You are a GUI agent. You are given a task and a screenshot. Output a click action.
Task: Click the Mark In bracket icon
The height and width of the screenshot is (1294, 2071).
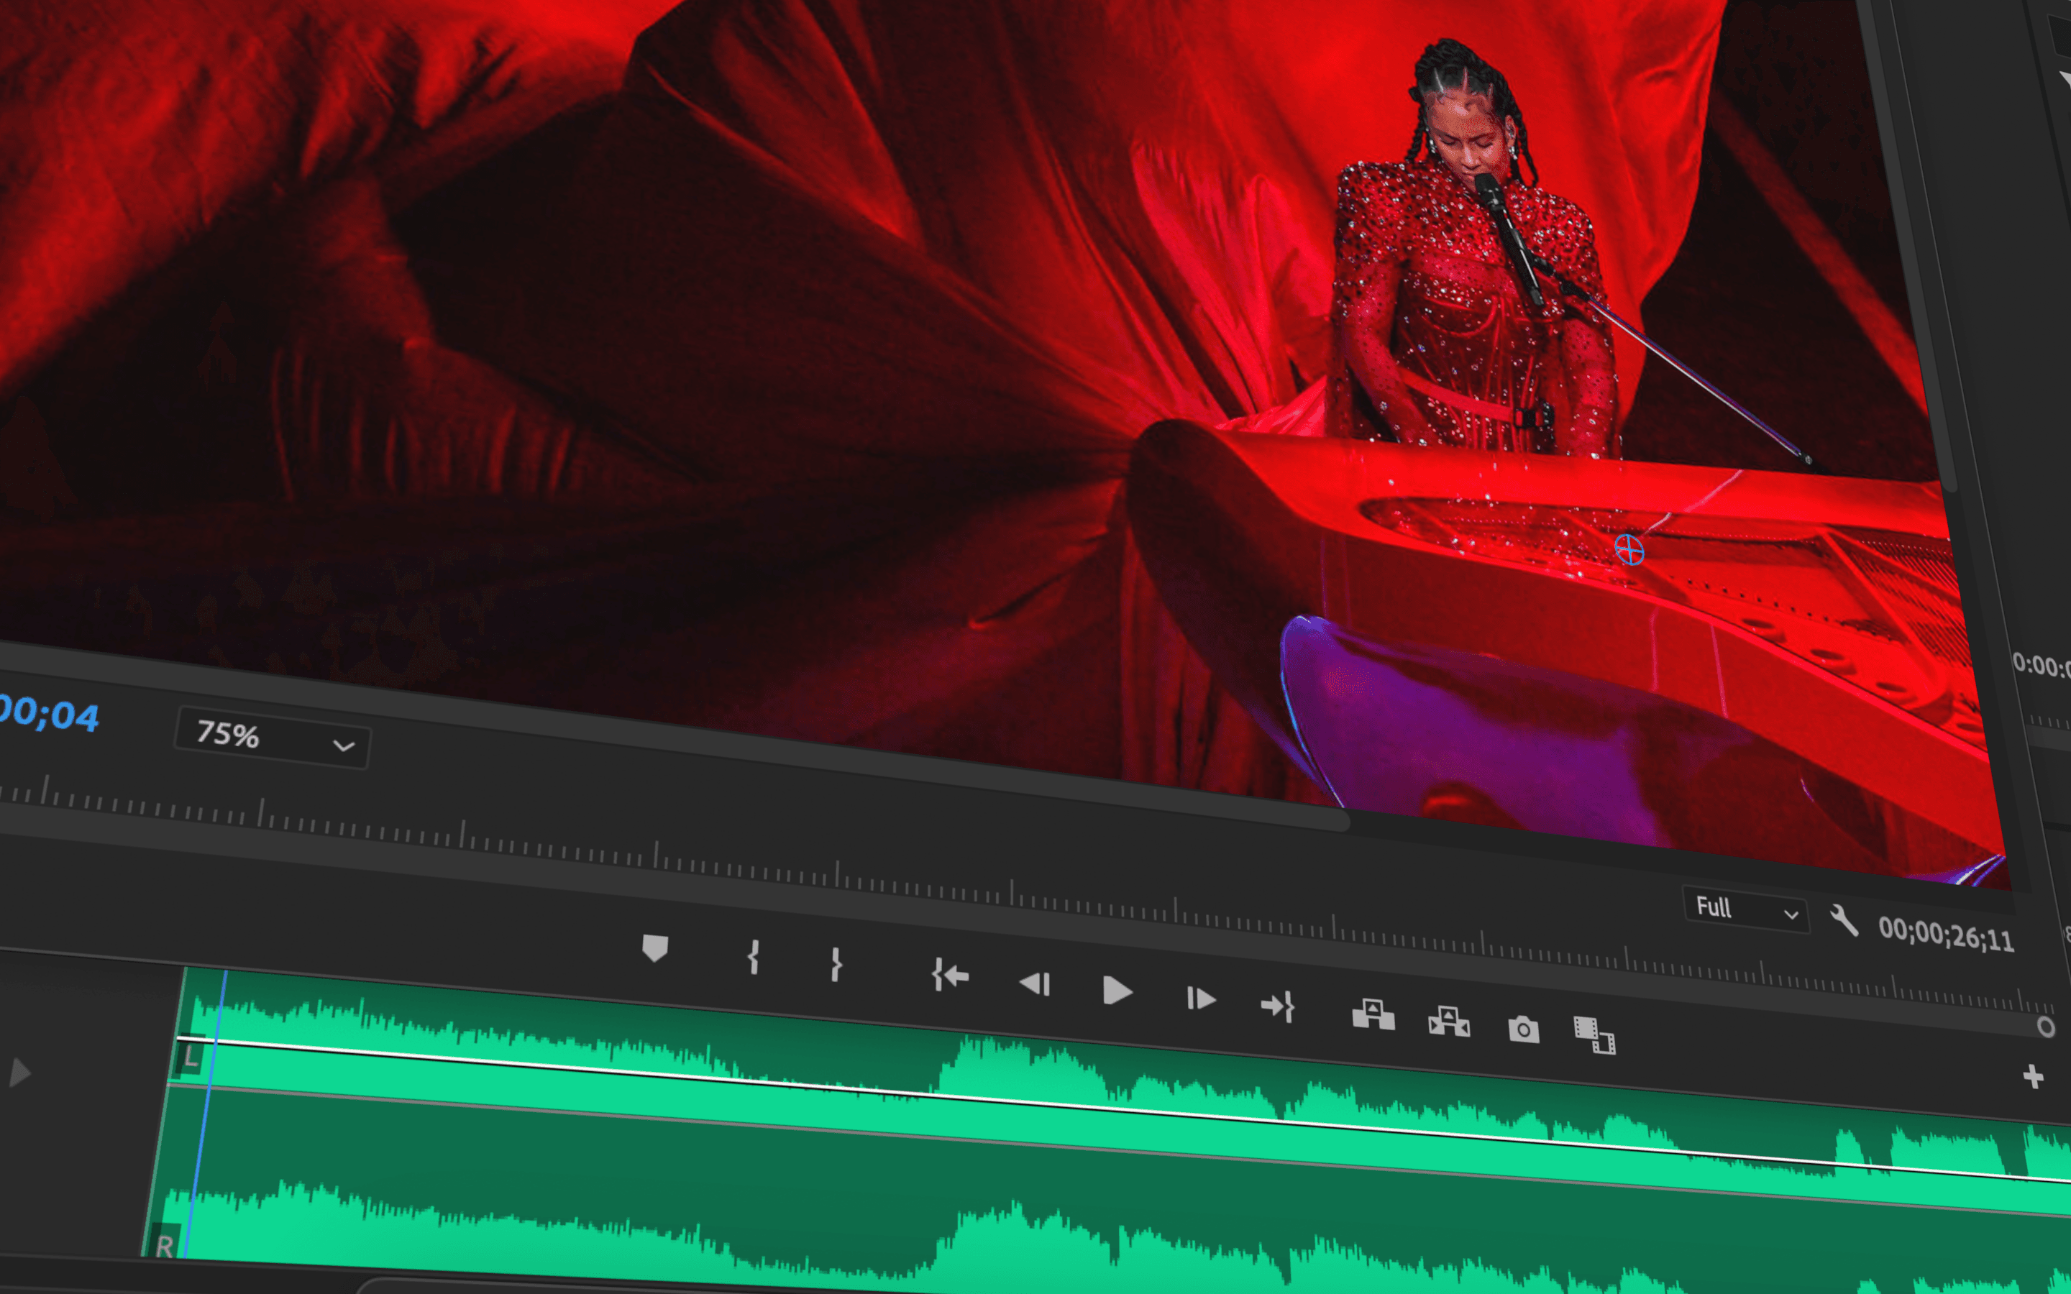click(x=753, y=957)
